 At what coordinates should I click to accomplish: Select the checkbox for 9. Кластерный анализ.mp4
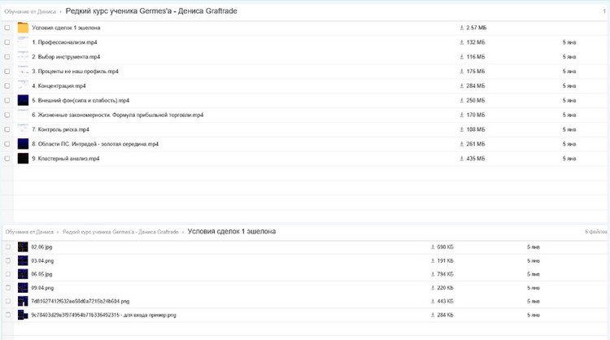tap(7, 158)
